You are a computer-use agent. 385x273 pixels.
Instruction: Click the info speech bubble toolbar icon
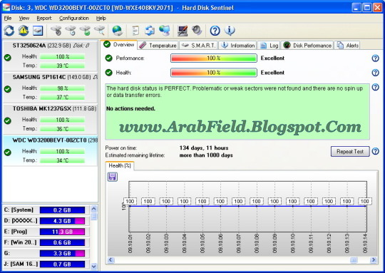[230, 31]
